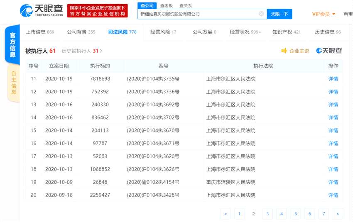353x222 pixels.
Task: Click execution amount 7818698
Action: (100, 79)
